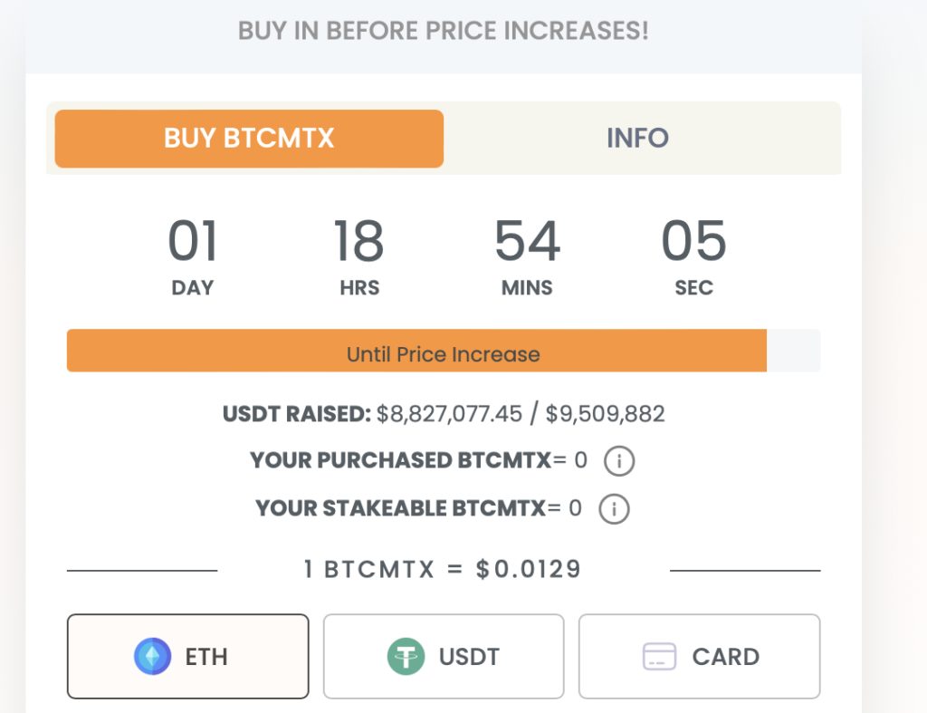Image resolution: width=927 pixels, height=713 pixels.
Task: Click the Ethereum diamond logo icon
Action: point(153,657)
